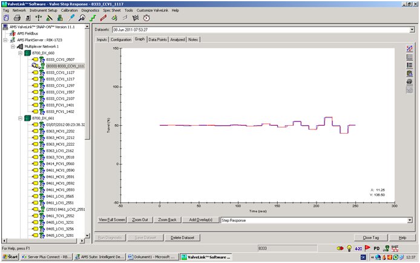Click the red flag status bar icon

click(367, 248)
